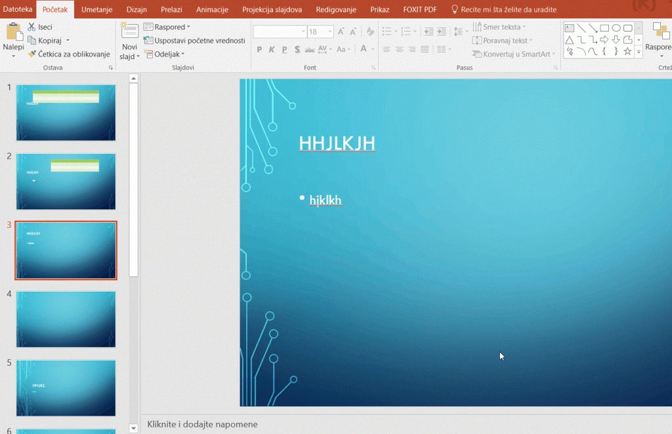The image size is (672, 434).
Task: Click the Kopiraj (Copy) button
Action: point(44,40)
